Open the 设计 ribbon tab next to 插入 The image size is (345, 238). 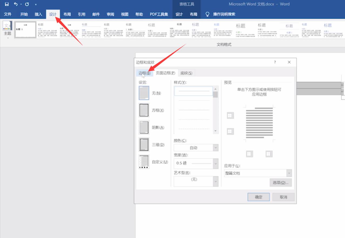tap(53, 14)
